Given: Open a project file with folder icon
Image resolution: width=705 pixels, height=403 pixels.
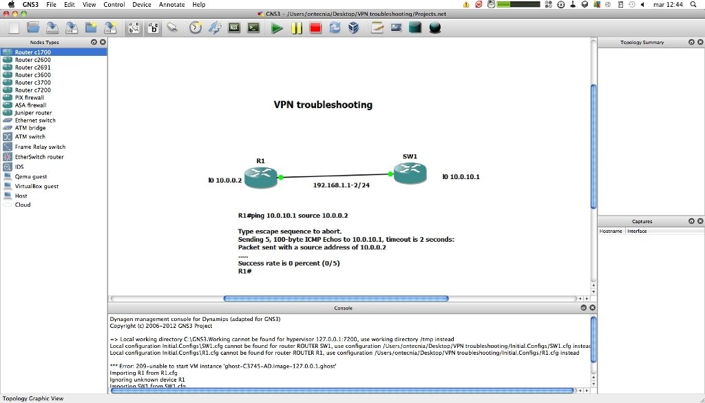Looking at the screenshot, I should (x=33, y=28).
